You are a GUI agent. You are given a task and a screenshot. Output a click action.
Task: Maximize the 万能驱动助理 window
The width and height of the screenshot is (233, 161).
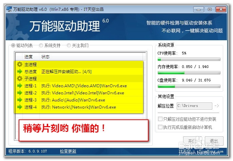[210, 9]
